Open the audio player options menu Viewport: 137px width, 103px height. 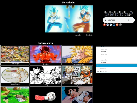coord(132,20)
